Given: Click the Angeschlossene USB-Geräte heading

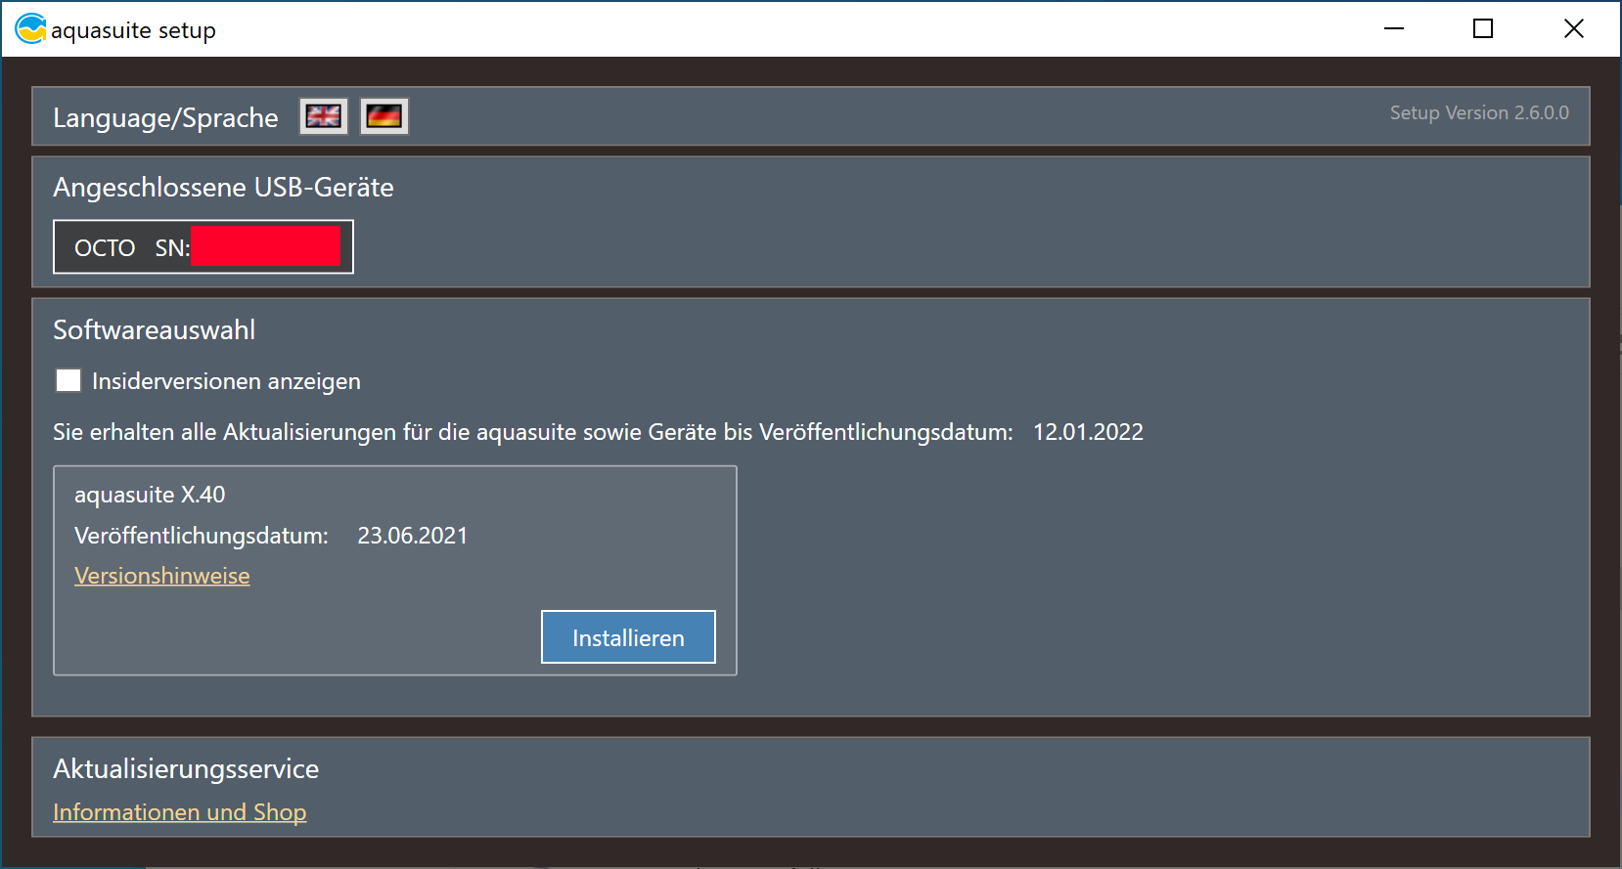Looking at the screenshot, I should click(x=223, y=188).
